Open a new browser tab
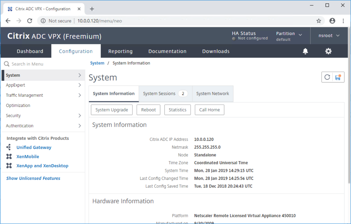This screenshot has width=351, height=224. point(92,9)
